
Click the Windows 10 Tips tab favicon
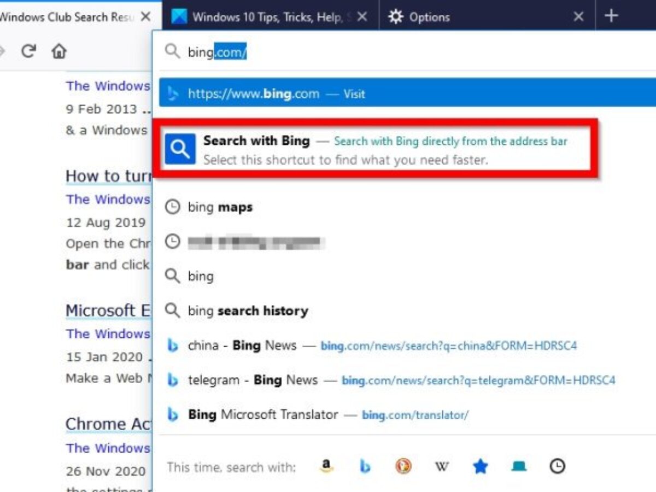tap(179, 17)
